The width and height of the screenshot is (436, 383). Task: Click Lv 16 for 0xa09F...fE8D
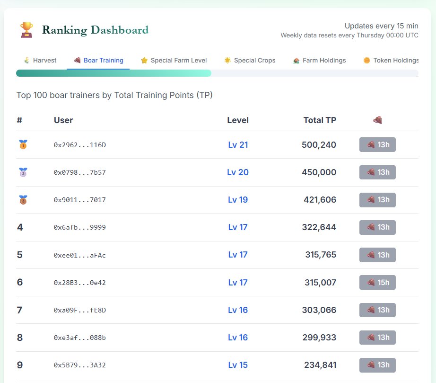click(238, 310)
